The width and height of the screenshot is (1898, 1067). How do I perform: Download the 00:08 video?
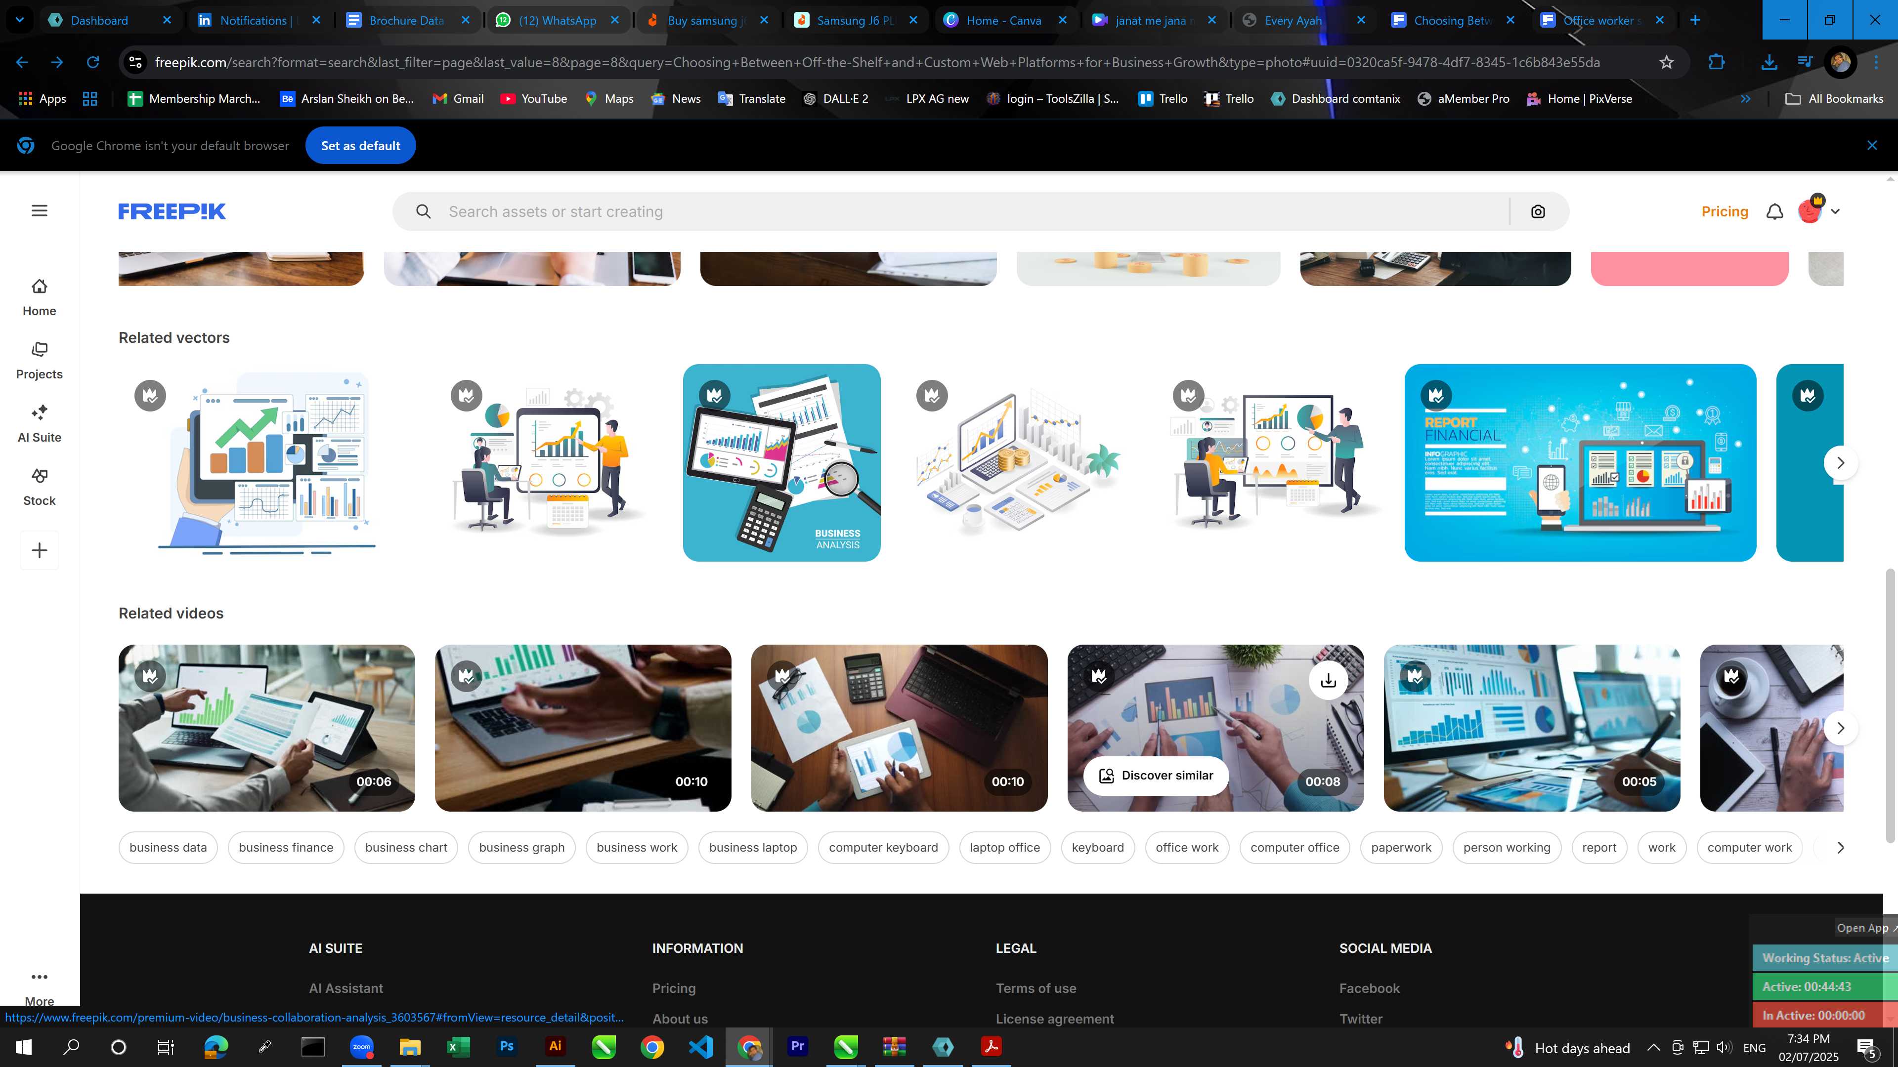[x=1328, y=680]
